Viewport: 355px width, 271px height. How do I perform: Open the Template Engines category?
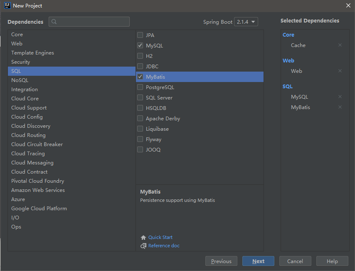[x=71, y=53]
